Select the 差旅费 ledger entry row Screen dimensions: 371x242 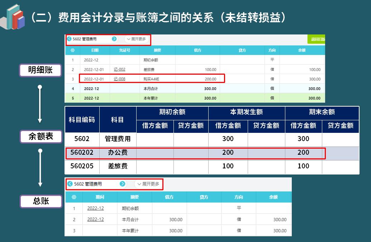tap(161, 69)
